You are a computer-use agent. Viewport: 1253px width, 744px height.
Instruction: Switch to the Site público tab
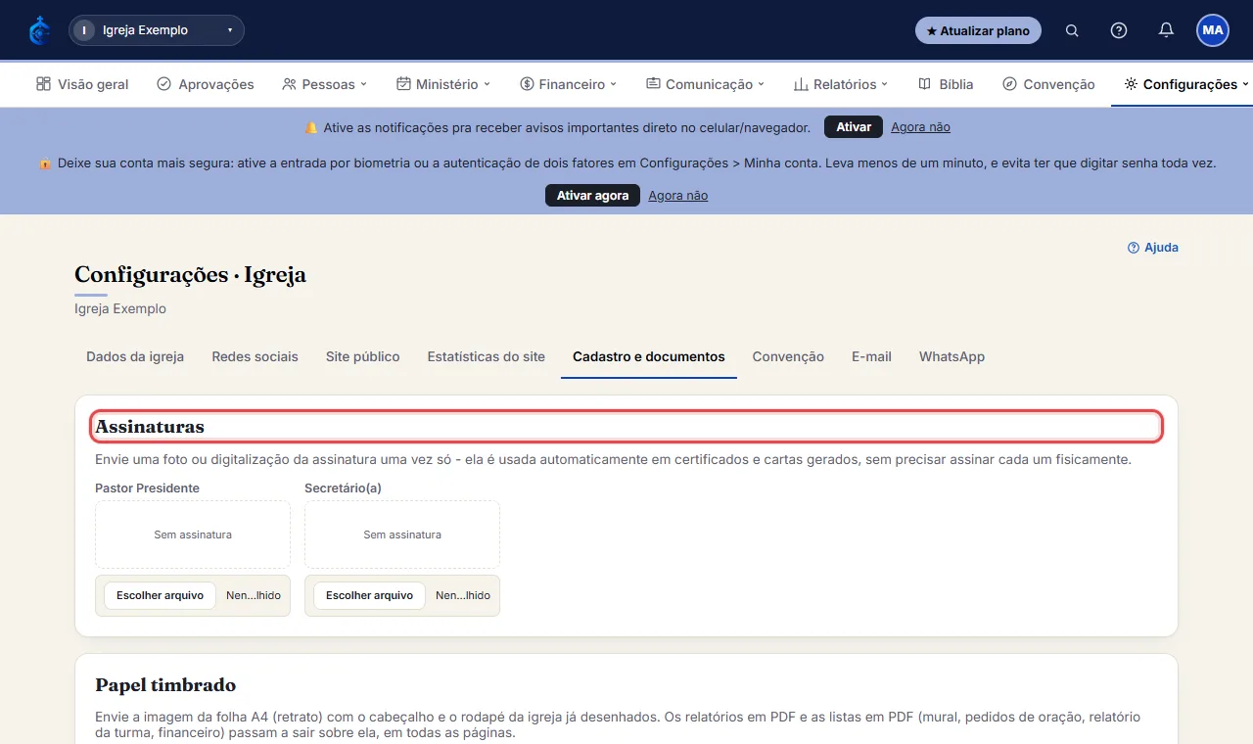point(363,357)
